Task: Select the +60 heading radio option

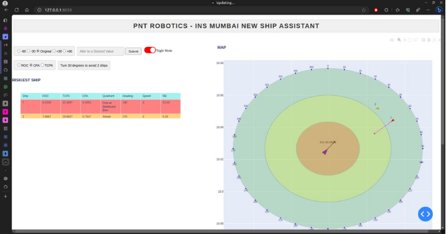Action: tap(64, 51)
